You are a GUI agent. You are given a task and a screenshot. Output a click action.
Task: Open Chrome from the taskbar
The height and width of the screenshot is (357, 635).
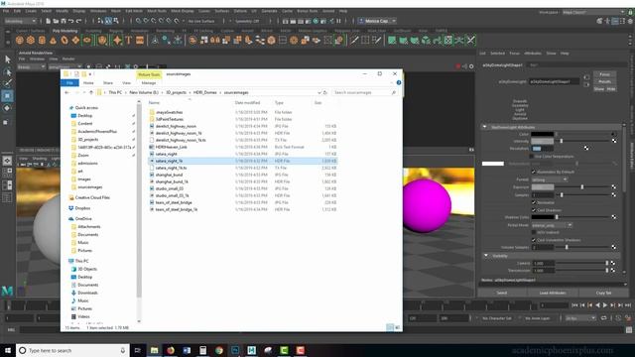(219, 350)
